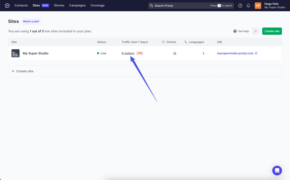Click the dashed Create site row
290x180 pixels.
(x=145, y=71)
